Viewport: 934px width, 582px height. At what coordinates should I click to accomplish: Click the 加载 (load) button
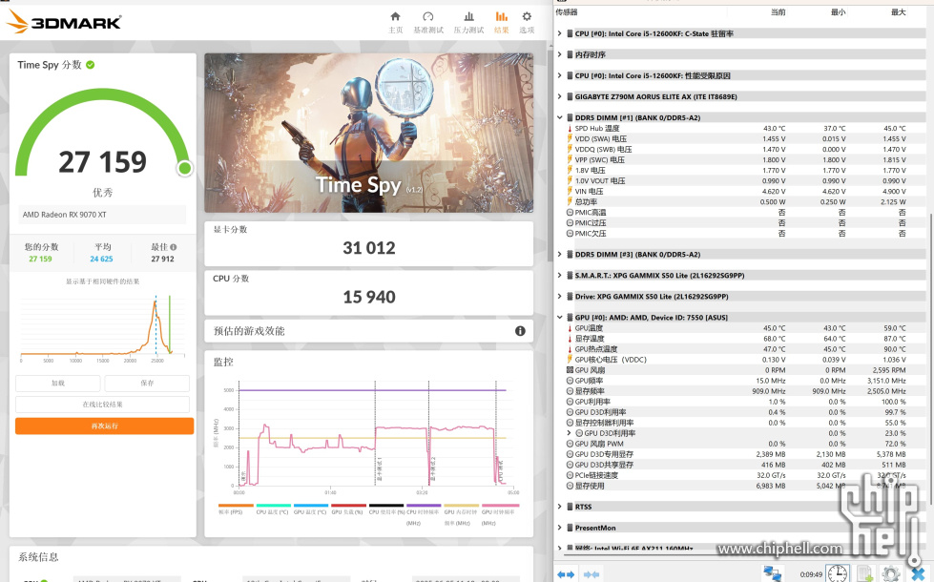coord(58,383)
